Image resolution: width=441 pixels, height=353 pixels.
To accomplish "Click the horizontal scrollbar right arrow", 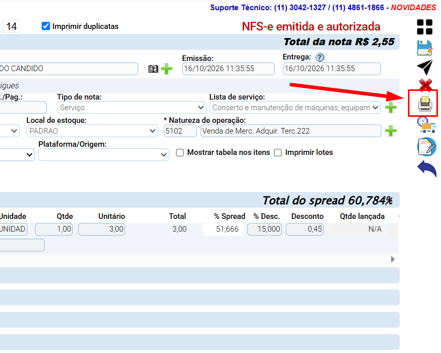I will [x=393, y=259].
